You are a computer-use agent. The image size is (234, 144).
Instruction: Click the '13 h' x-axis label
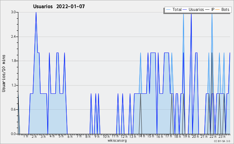[133, 136]
